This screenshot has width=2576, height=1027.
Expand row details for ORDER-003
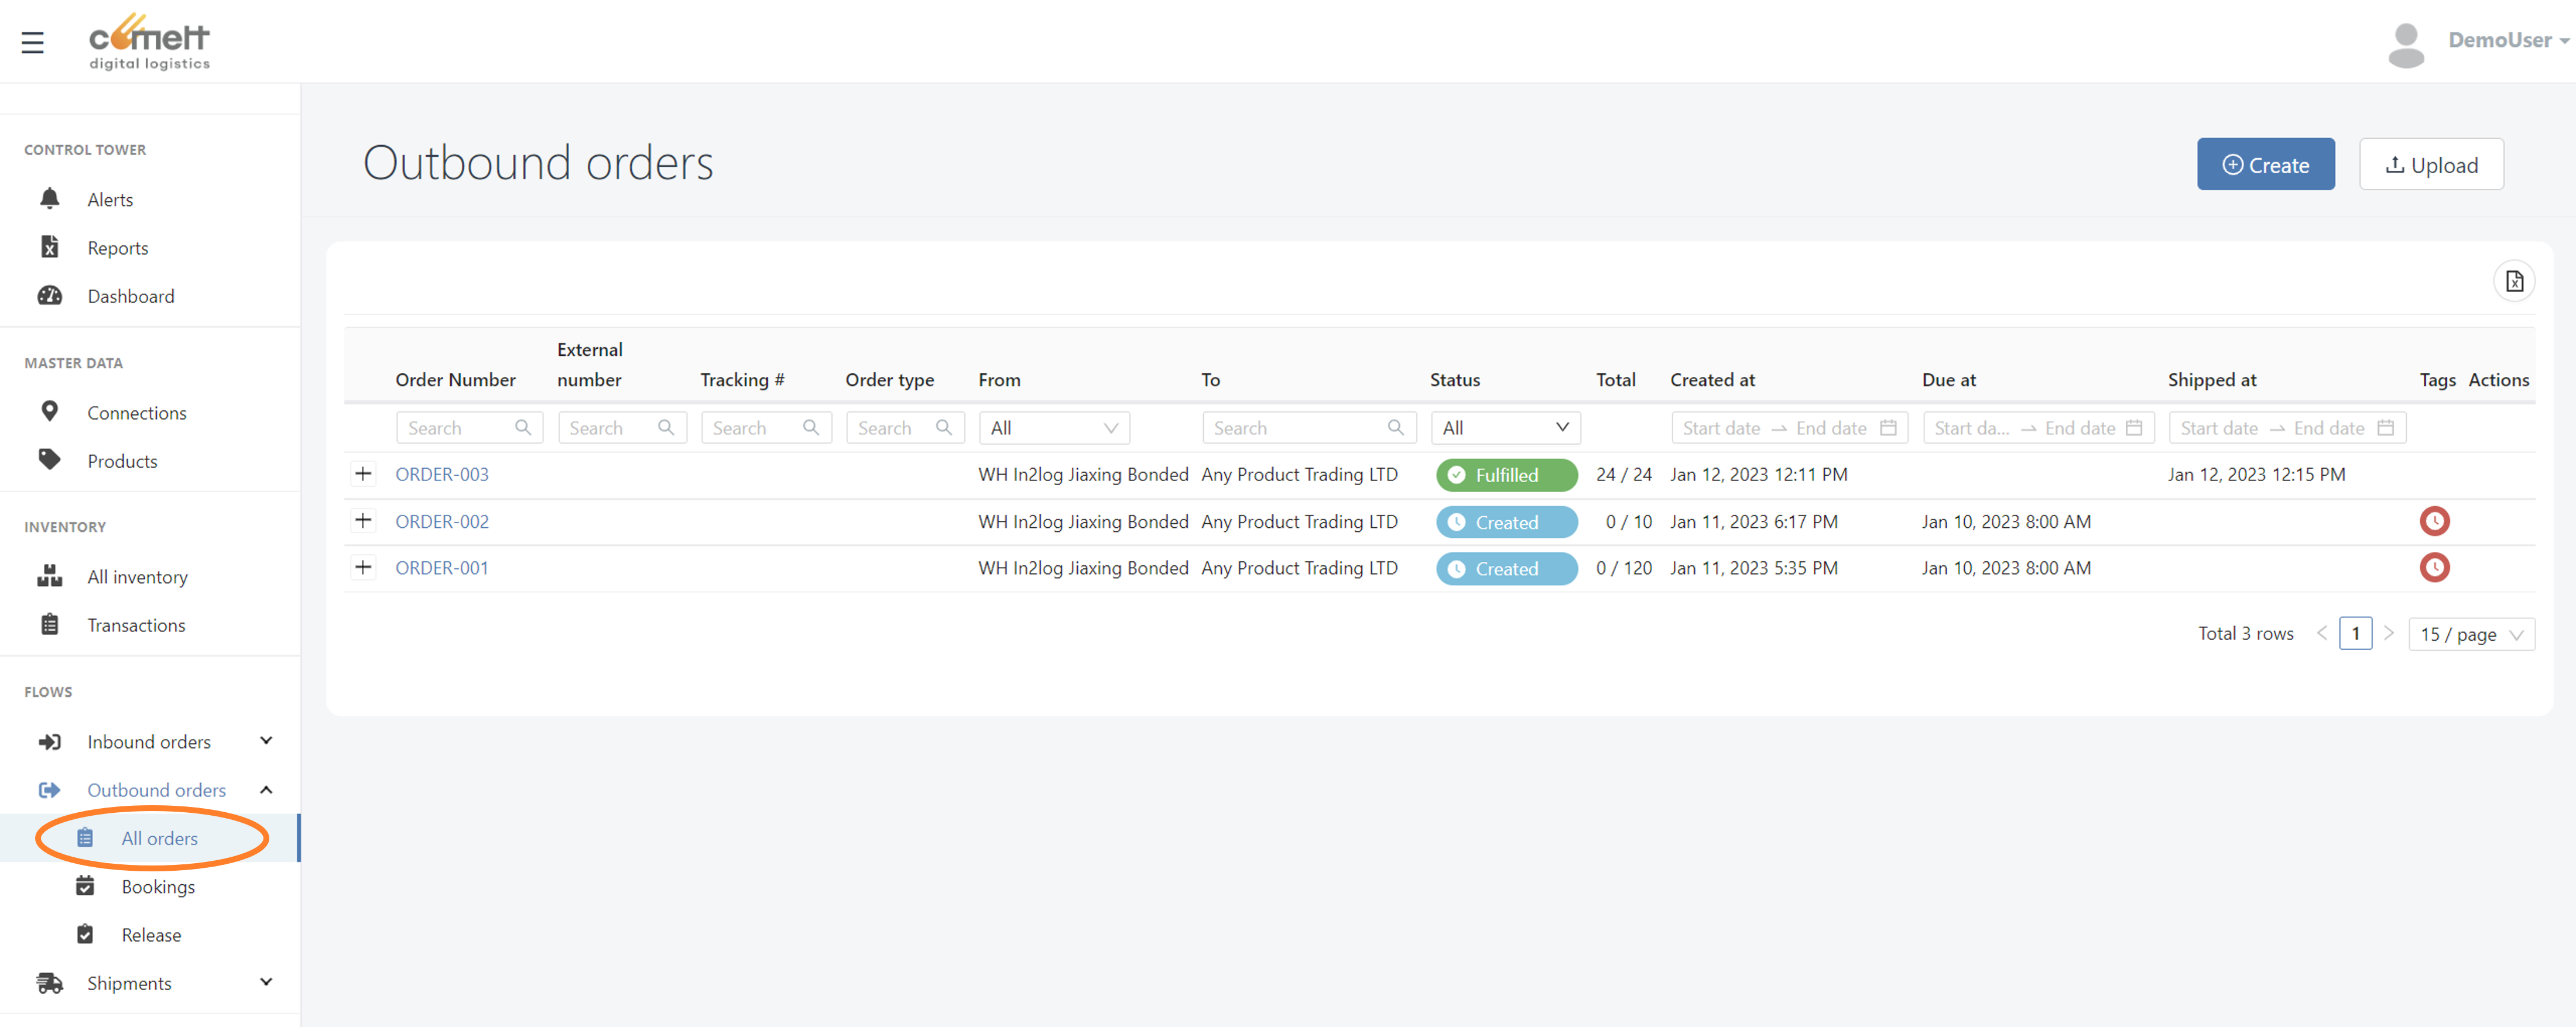pos(363,474)
